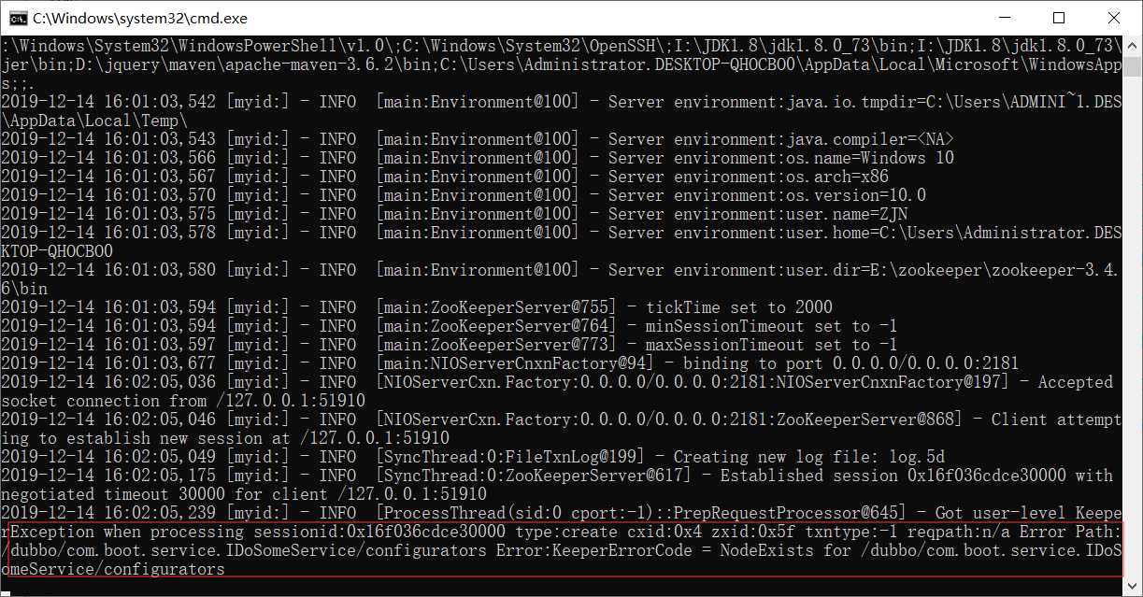
Task: Click 'KTOP-QHOCBOO' wrapped line
Action: [57, 251]
